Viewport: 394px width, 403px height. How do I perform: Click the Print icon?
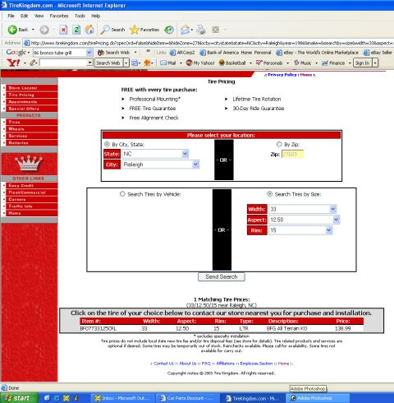coord(201,30)
